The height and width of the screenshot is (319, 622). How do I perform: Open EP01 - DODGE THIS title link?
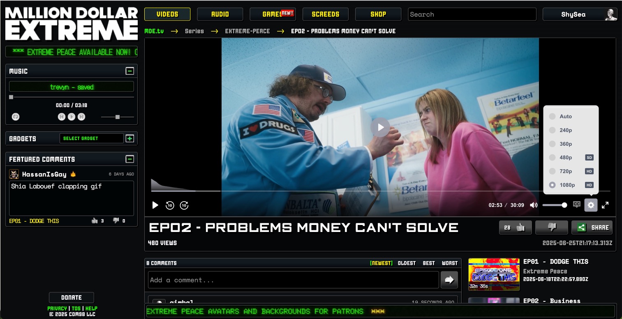(556, 262)
